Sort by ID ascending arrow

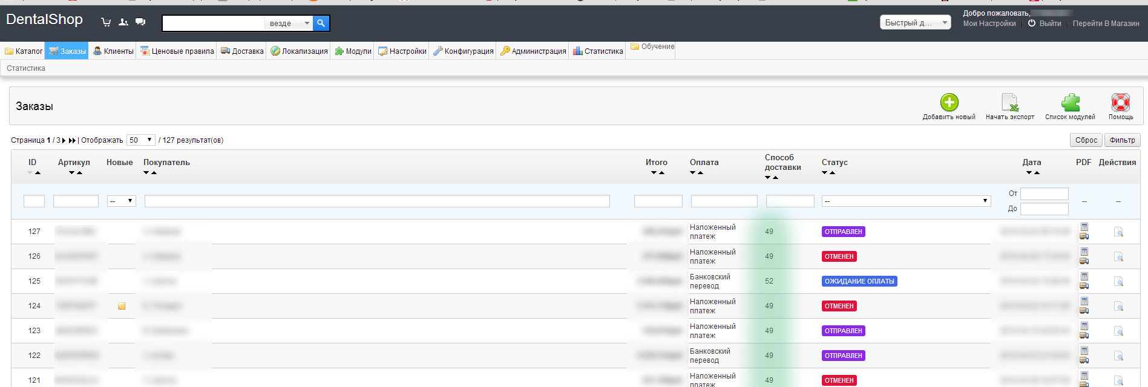(38, 173)
